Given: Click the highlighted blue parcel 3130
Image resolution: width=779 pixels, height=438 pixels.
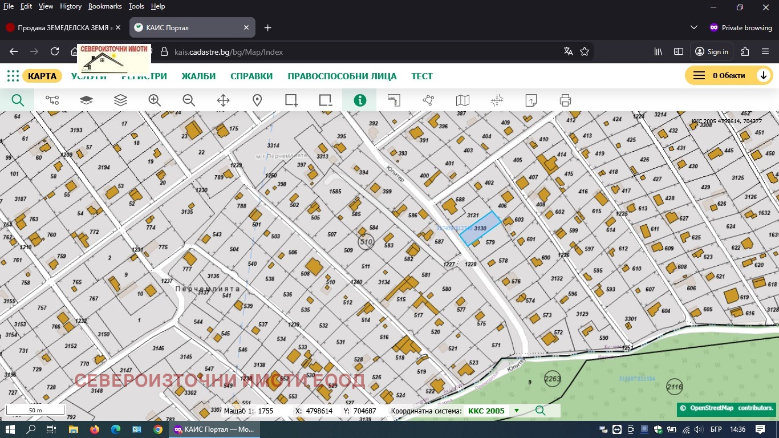Looking at the screenshot, I should (x=480, y=228).
